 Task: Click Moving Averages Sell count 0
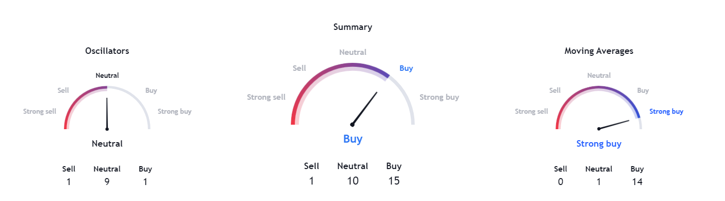tap(561, 182)
